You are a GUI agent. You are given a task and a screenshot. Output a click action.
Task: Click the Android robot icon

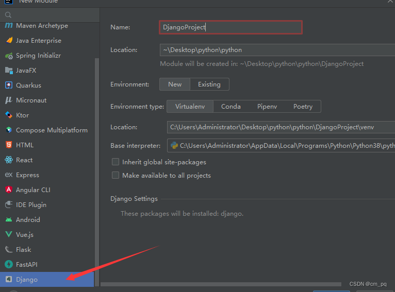pos(9,219)
